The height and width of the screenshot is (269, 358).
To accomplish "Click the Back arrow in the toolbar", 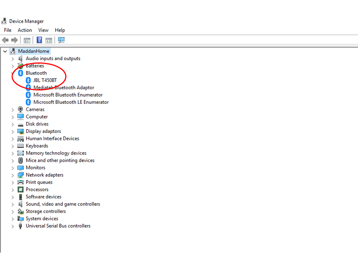I will tap(5, 40).
